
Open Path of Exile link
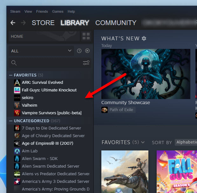coord(121,110)
